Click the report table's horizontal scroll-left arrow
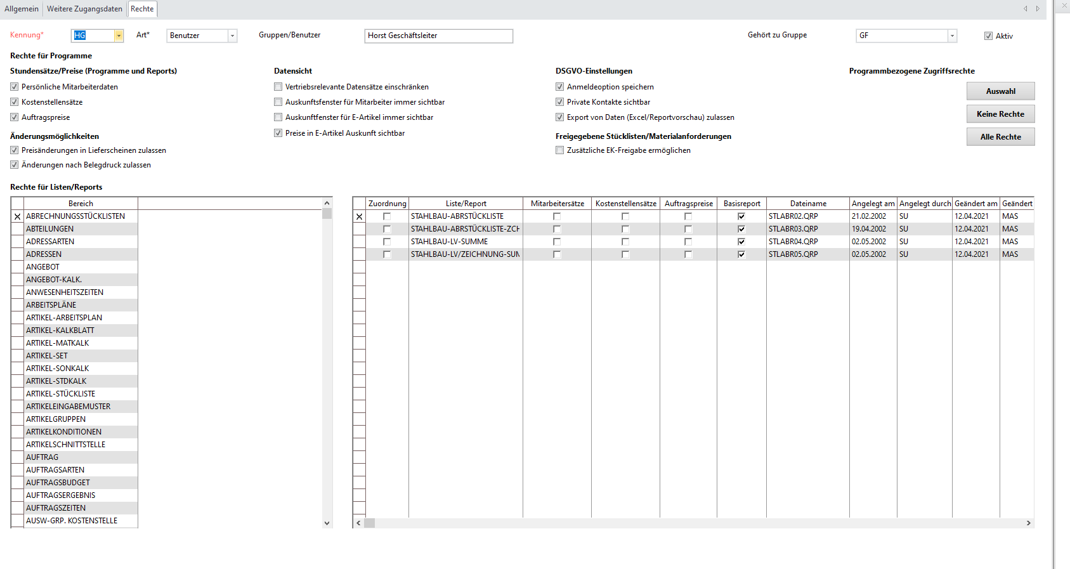The image size is (1070, 569). [358, 523]
